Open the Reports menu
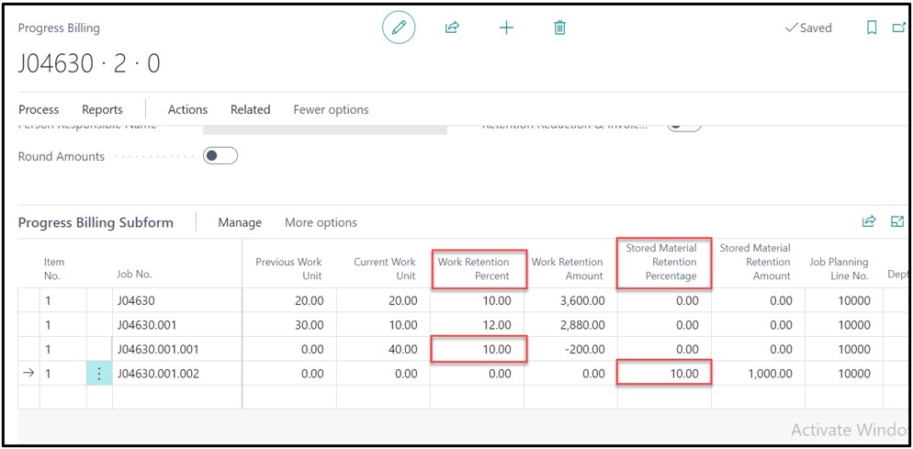This screenshot has width=913, height=449. click(x=102, y=109)
